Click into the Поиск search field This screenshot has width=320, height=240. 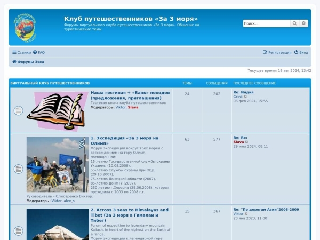[x=266, y=23]
